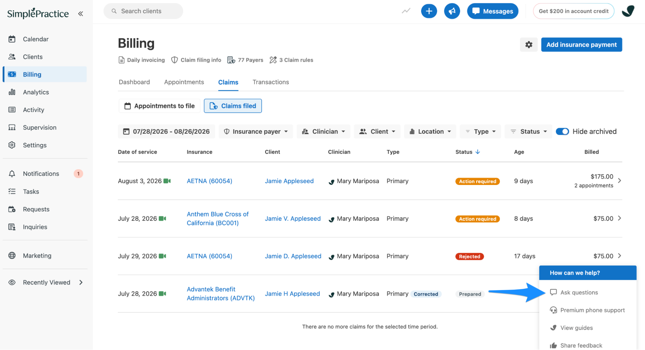The height and width of the screenshot is (350, 645).
Task: Open client Jamie V. Appleseed
Action: click(x=293, y=219)
